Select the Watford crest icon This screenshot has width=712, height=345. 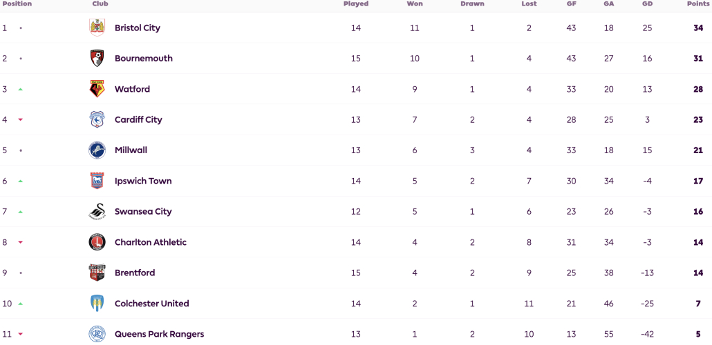(97, 89)
